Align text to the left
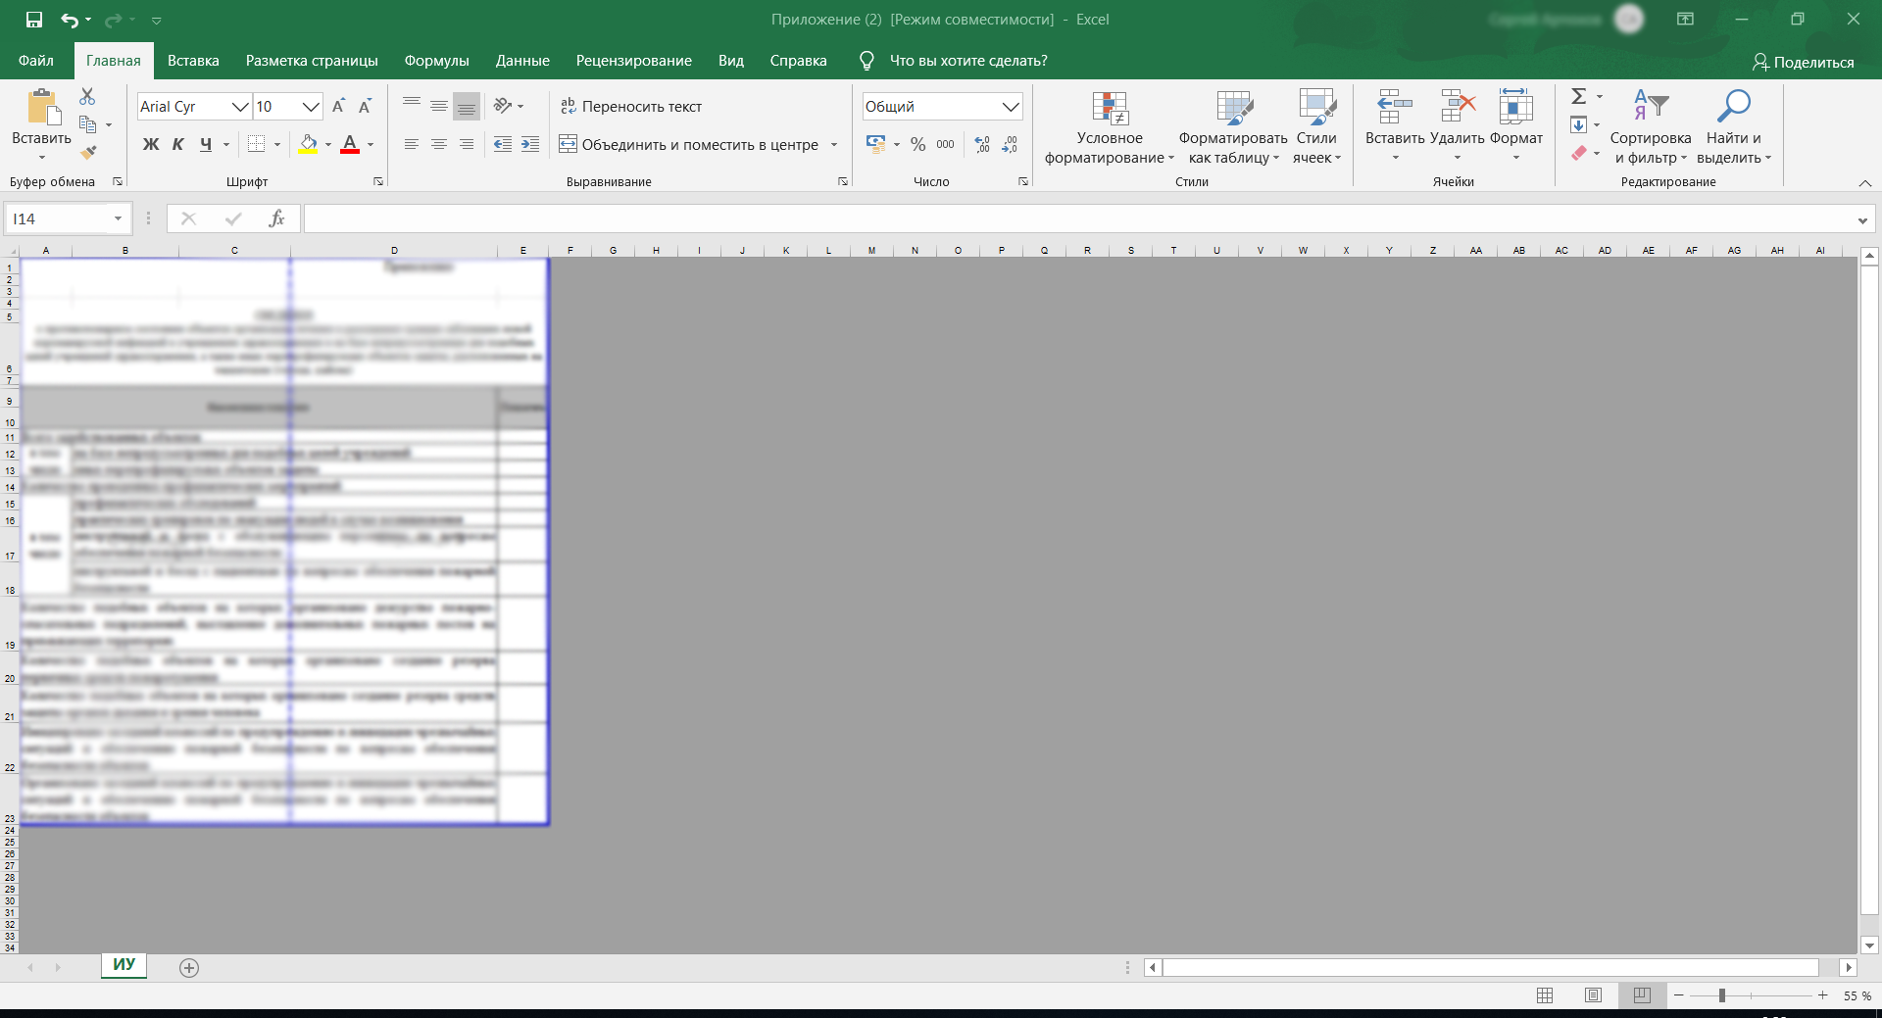 (x=412, y=144)
